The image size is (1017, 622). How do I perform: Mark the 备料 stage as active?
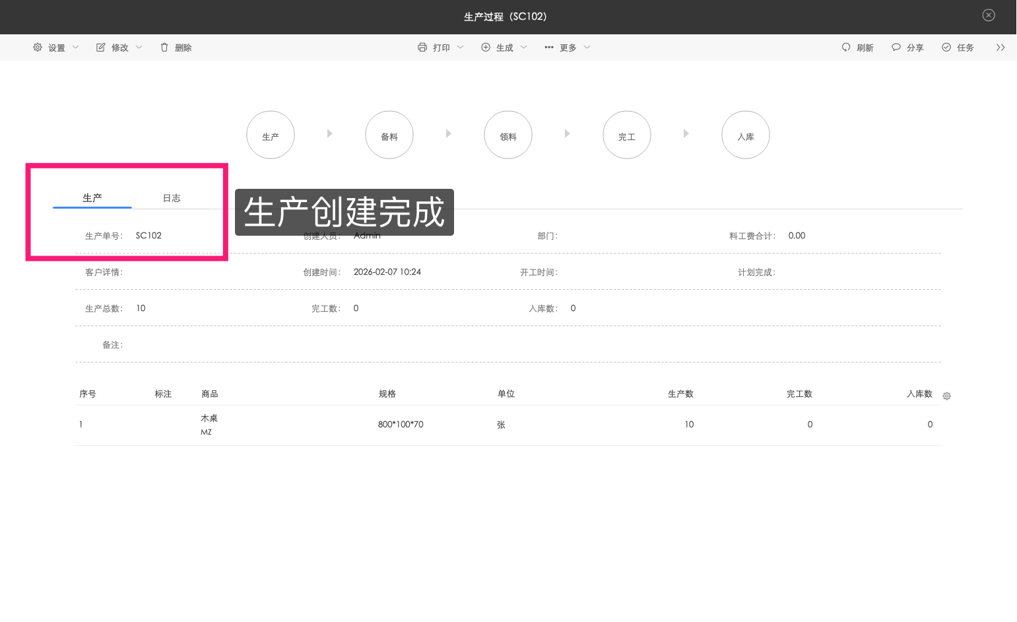tap(389, 134)
